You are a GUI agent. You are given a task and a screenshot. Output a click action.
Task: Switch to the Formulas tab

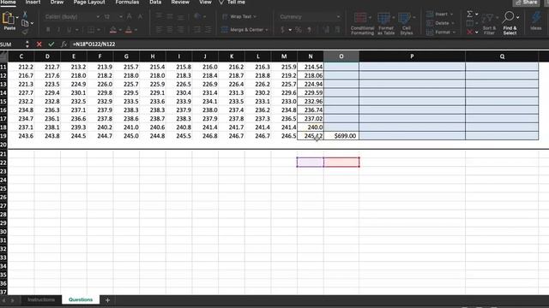click(x=127, y=2)
